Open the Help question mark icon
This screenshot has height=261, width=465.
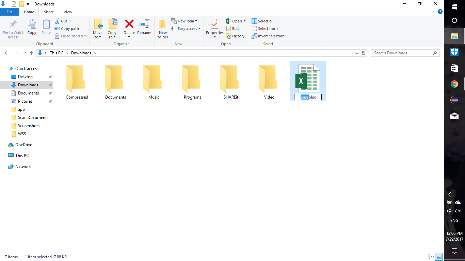pyautogui.click(x=440, y=12)
